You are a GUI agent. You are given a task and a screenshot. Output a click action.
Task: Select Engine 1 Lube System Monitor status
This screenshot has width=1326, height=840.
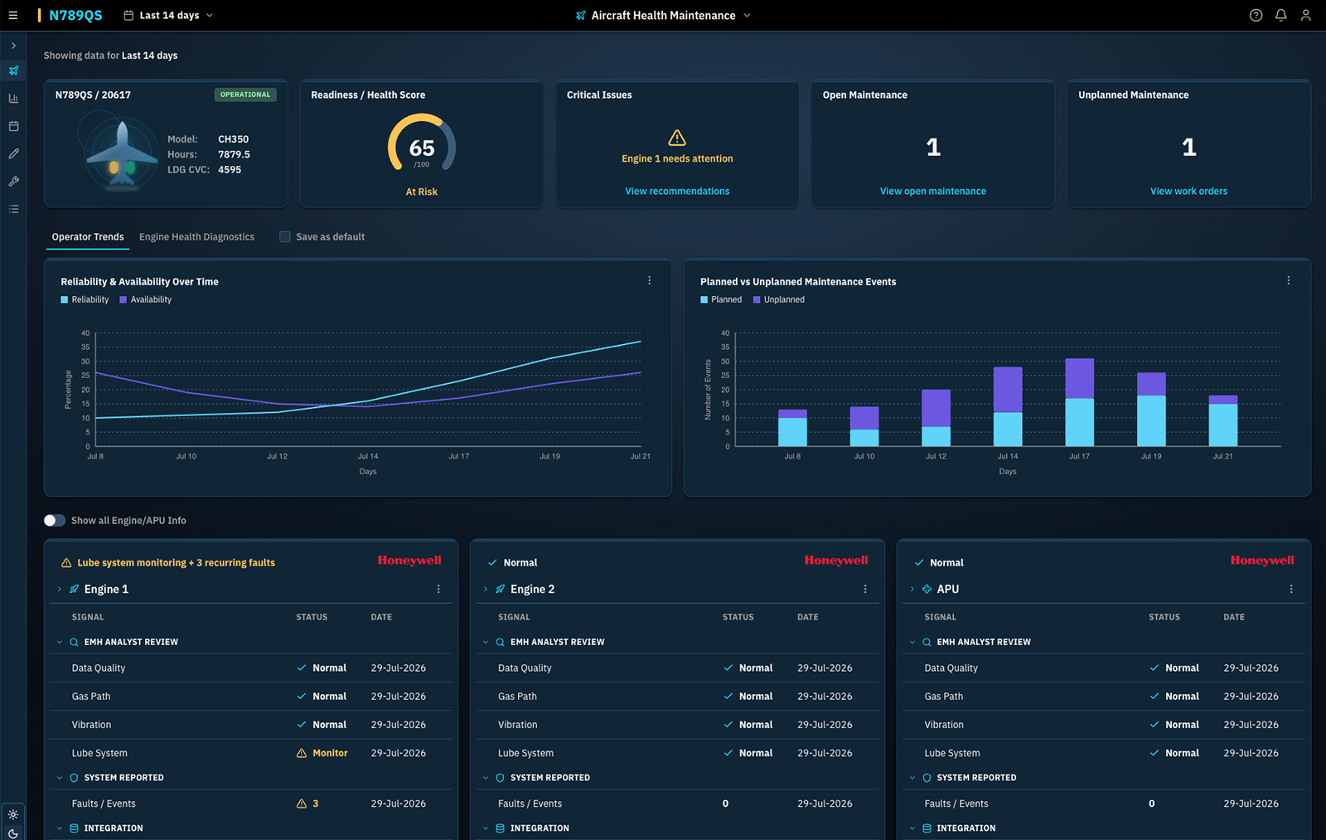[x=322, y=753]
